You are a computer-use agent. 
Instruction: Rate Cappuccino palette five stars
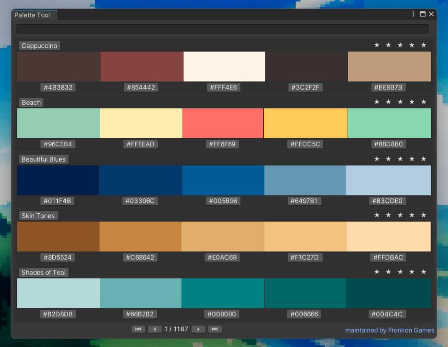click(424, 45)
